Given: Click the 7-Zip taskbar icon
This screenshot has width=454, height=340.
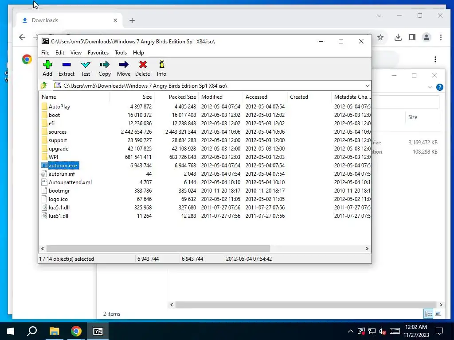Looking at the screenshot, I should pyautogui.click(x=98, y=331).
